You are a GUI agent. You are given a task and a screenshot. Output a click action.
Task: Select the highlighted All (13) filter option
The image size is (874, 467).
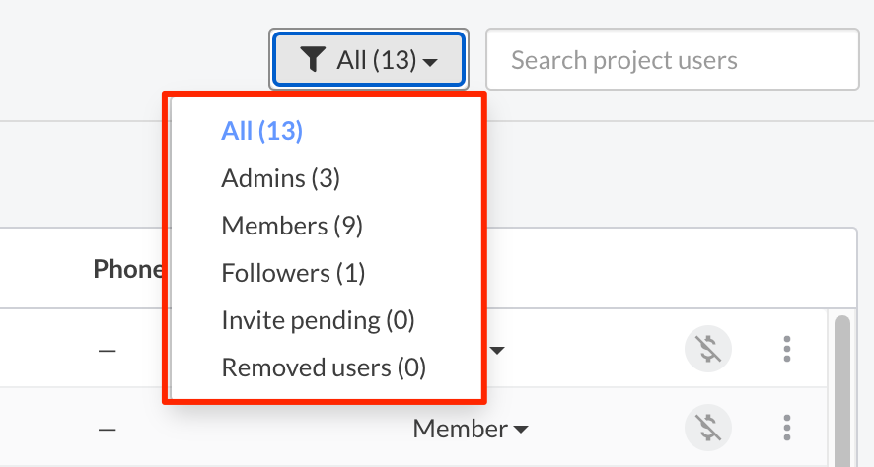[261, 131]
